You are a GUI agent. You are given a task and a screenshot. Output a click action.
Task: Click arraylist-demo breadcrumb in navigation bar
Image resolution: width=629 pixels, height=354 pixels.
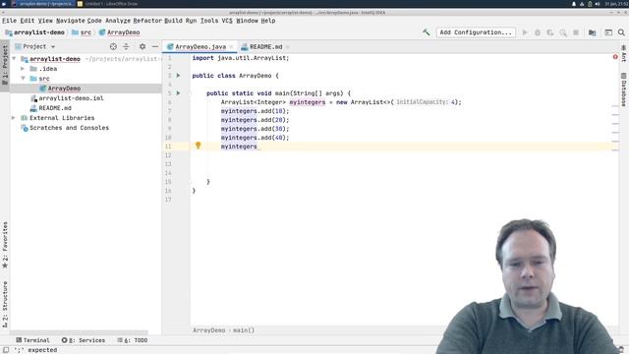click(39, 32)
